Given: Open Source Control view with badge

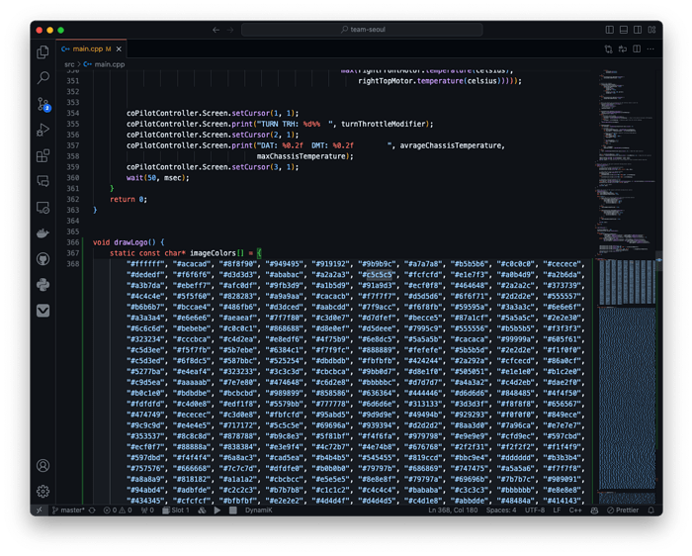Looking at the screenshot, I should pyautogui.click(x=43, y=104).
